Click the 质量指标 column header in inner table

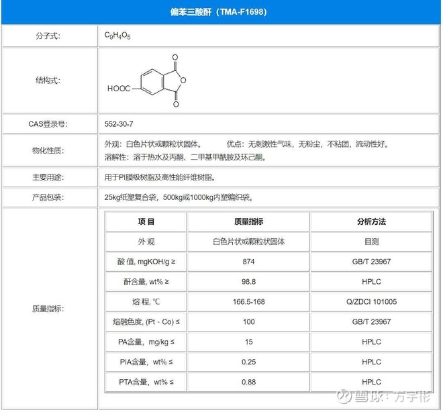tap(248, 221)
